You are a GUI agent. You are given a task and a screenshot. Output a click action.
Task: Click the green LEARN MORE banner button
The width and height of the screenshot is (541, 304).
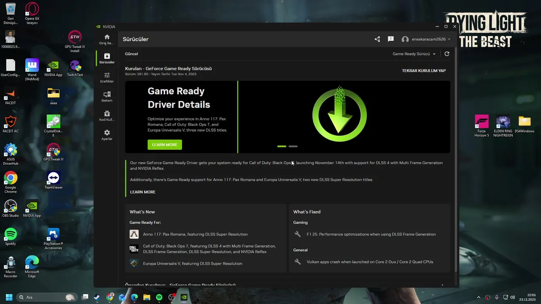[165, 145]
